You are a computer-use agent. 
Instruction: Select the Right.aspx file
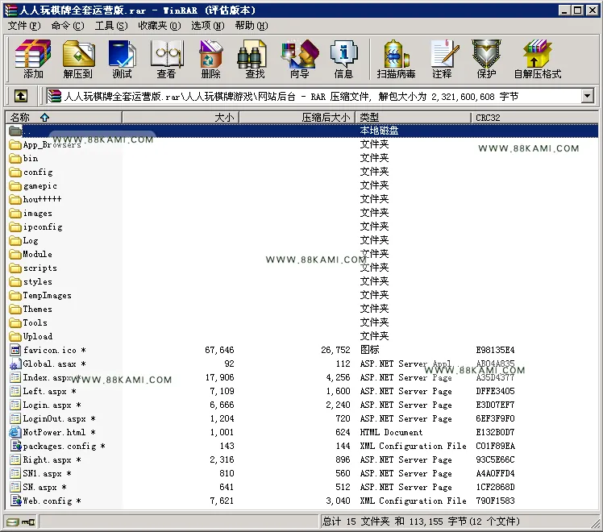click(301, 459)
